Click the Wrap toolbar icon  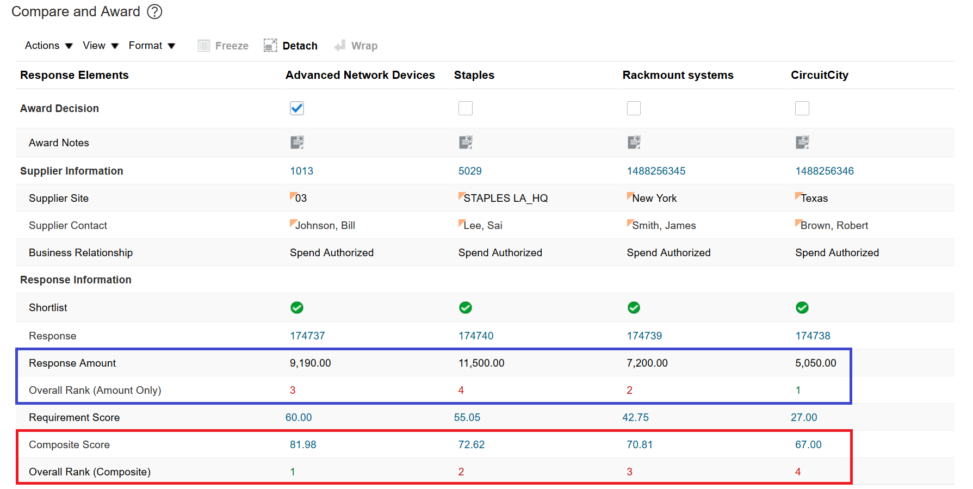click(340, 46)
